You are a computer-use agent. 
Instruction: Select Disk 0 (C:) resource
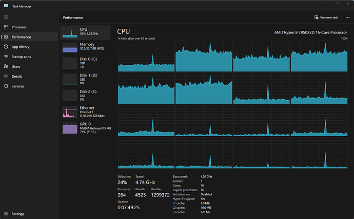pyautogui.click(x=85, y=63)
